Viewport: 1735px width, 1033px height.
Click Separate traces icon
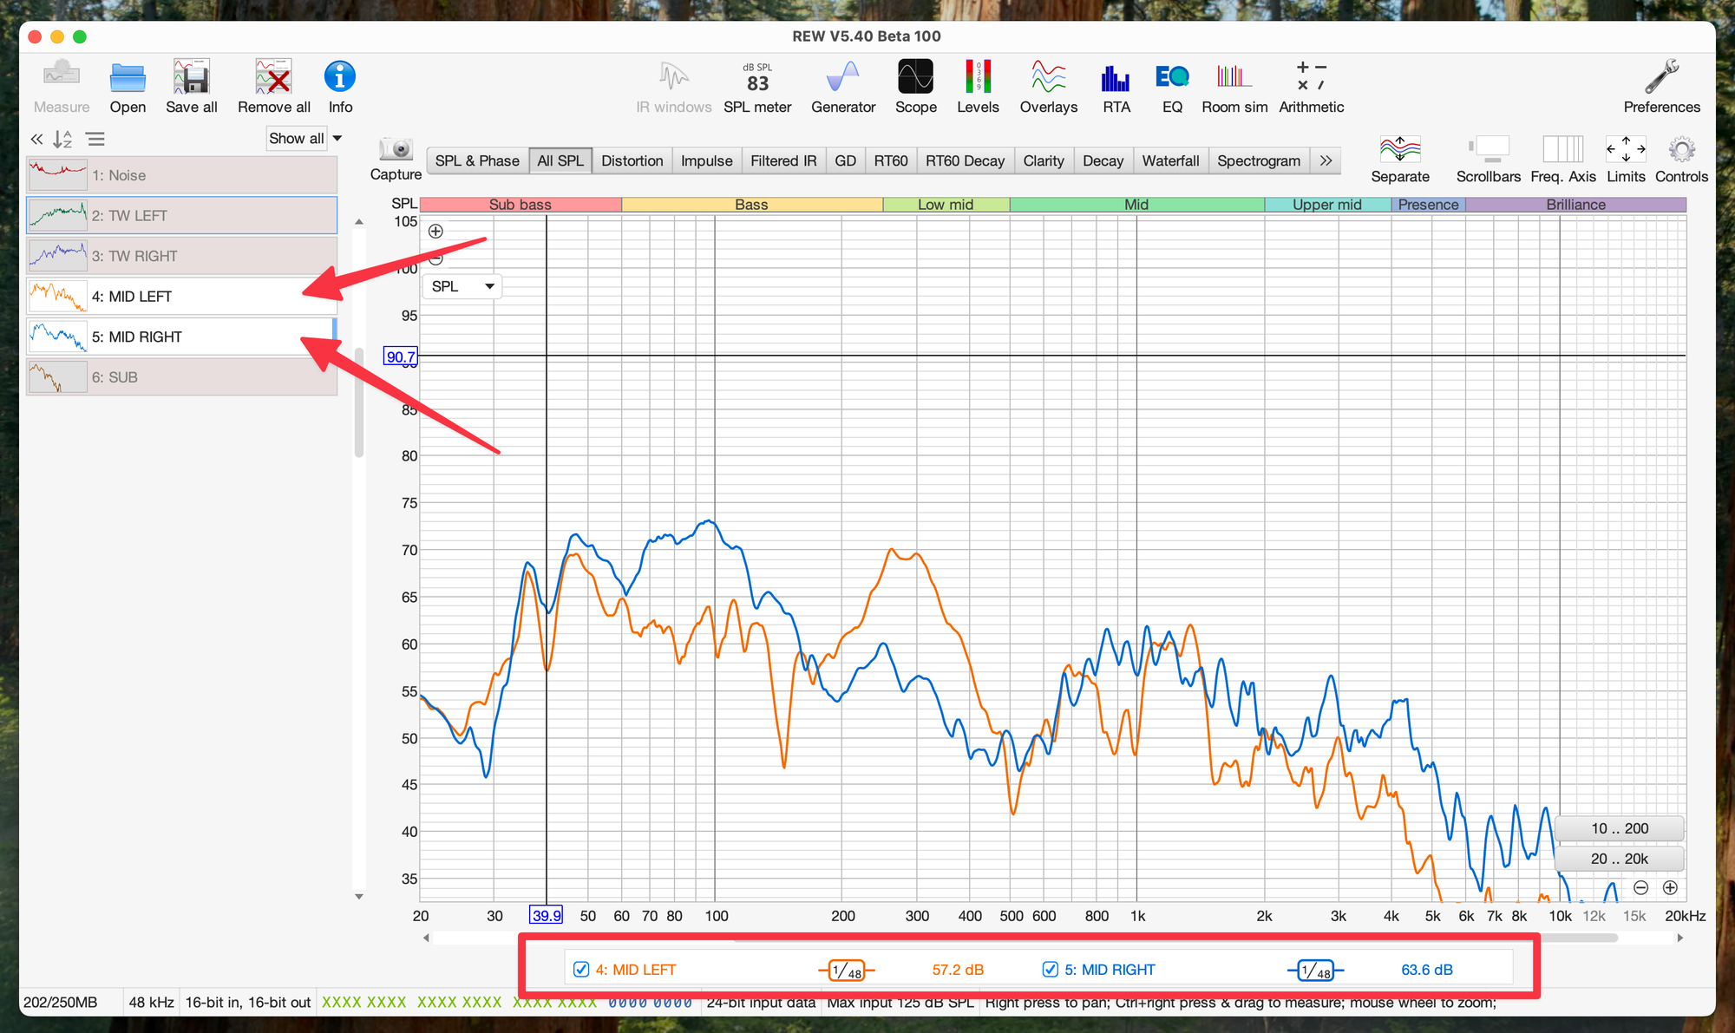pyautogui.click(x=1399, y=150)
